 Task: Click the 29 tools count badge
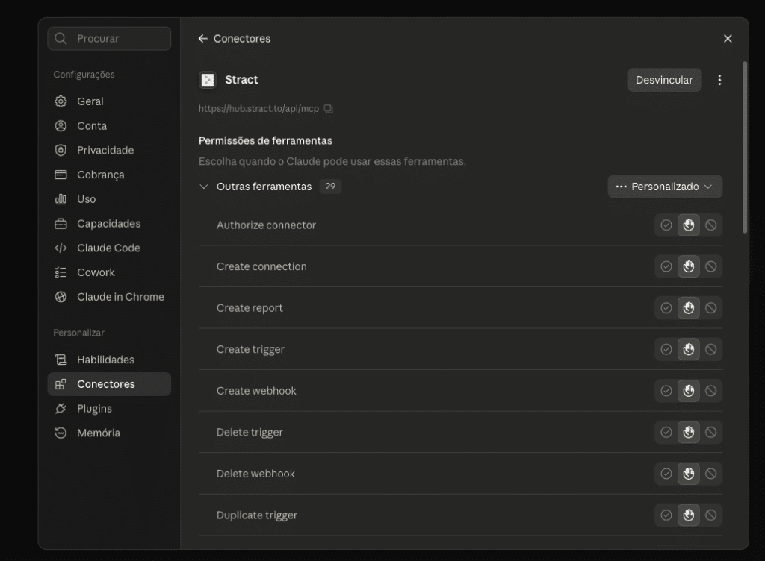coord(330,187)
